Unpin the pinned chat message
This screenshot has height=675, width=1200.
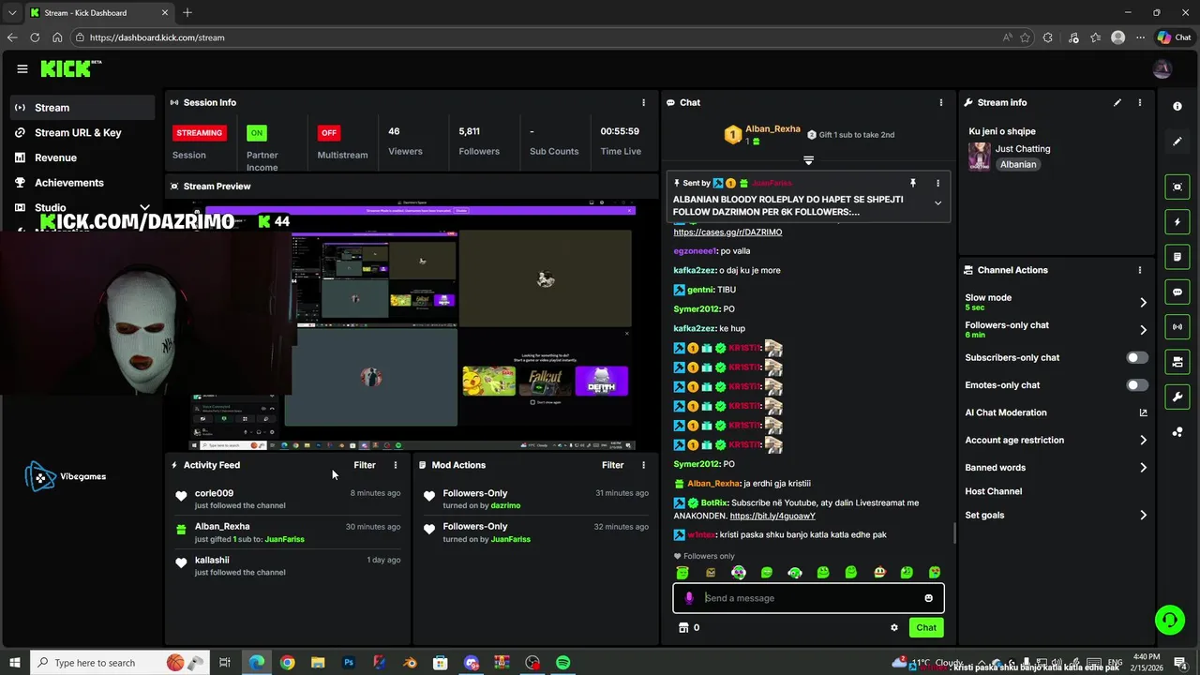point(912,183)
